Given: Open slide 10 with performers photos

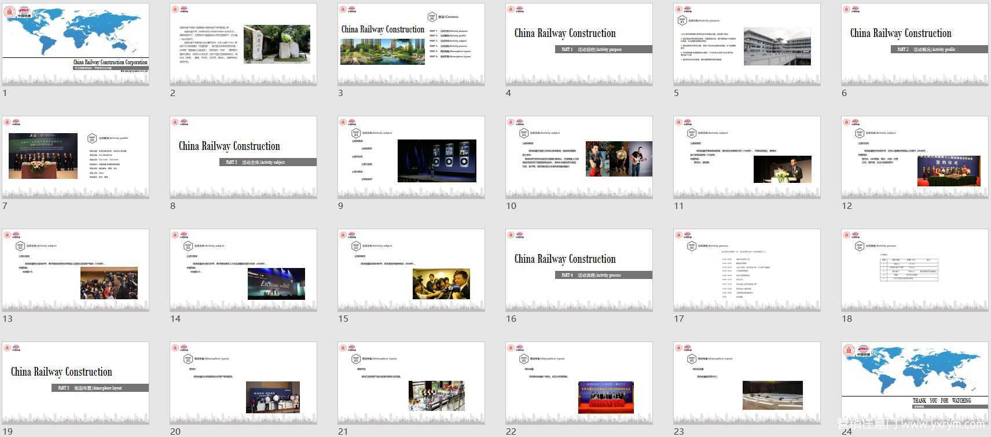Looking at the screenshot, I should [x=579, y=157].
